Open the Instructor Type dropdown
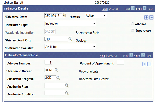The height and width of the screenshot is (105, 162). (70, 24)
